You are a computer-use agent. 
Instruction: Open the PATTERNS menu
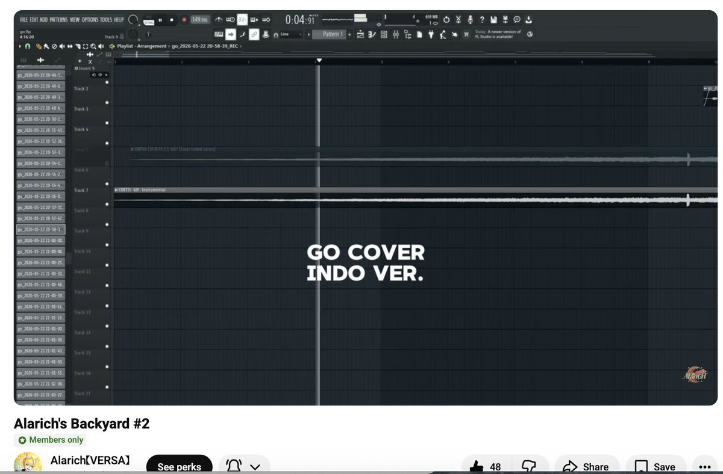58,20
